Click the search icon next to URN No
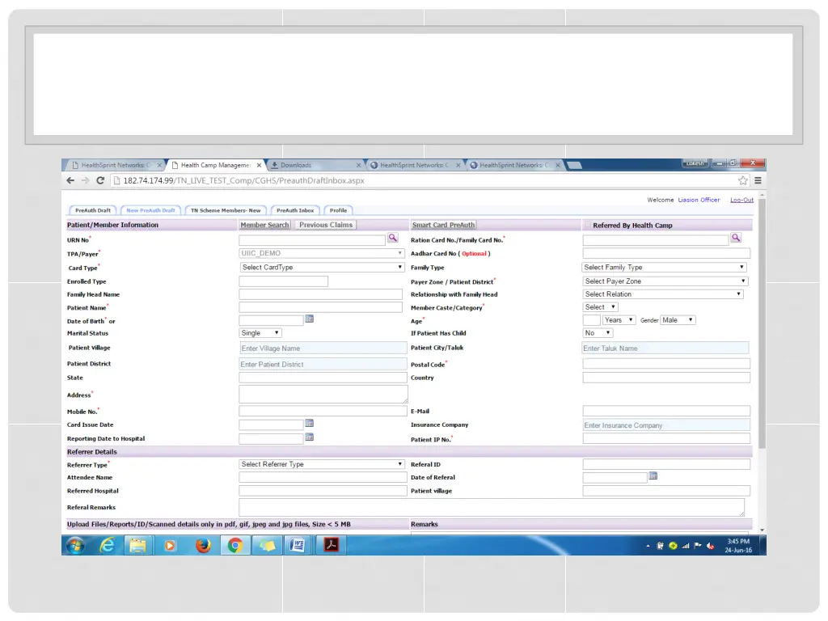 click(x=393, y=239)
